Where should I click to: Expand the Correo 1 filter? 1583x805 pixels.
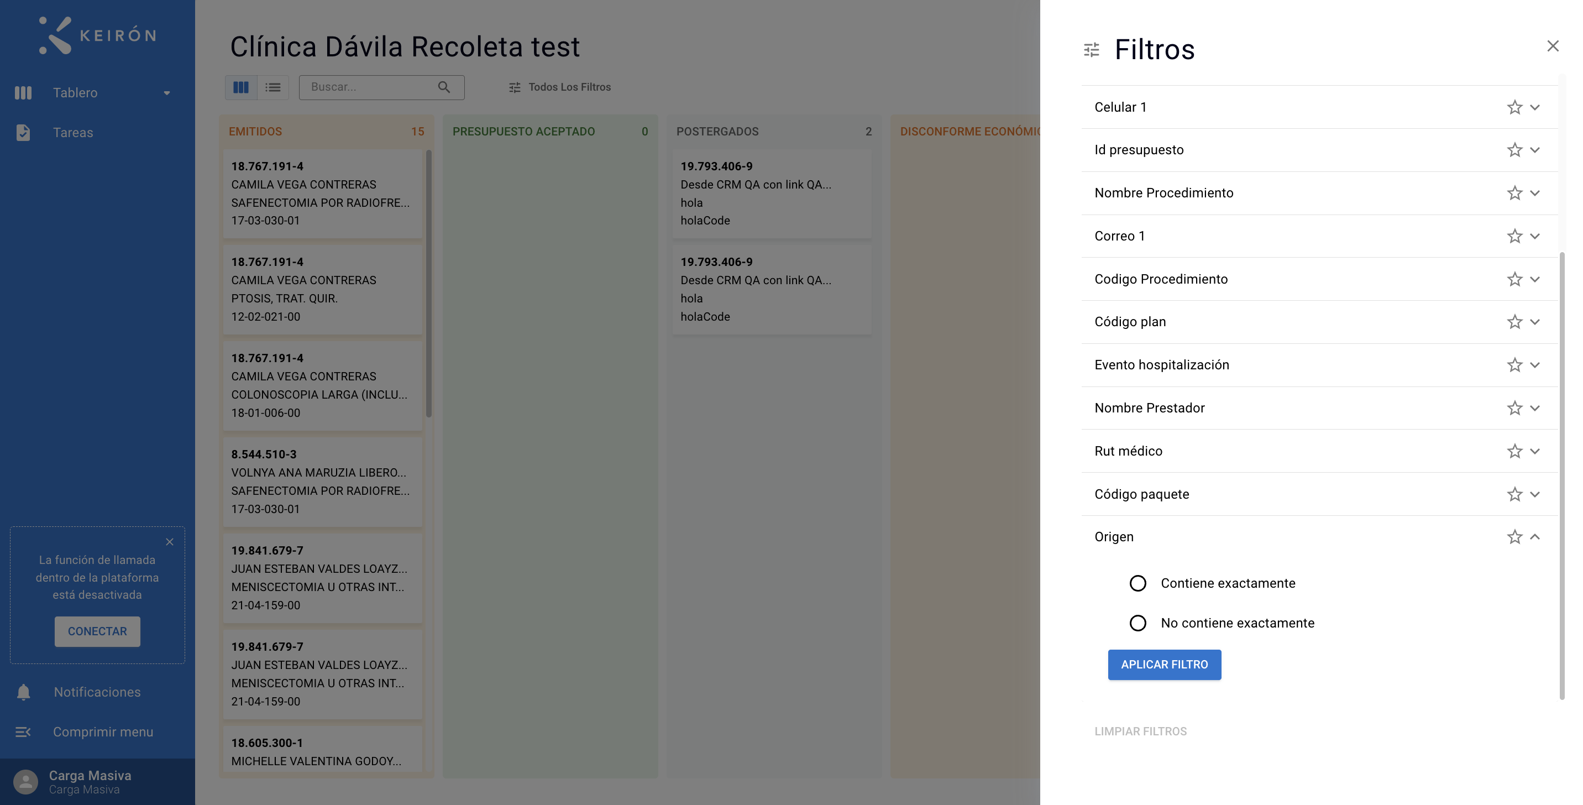click(1535, 236)
